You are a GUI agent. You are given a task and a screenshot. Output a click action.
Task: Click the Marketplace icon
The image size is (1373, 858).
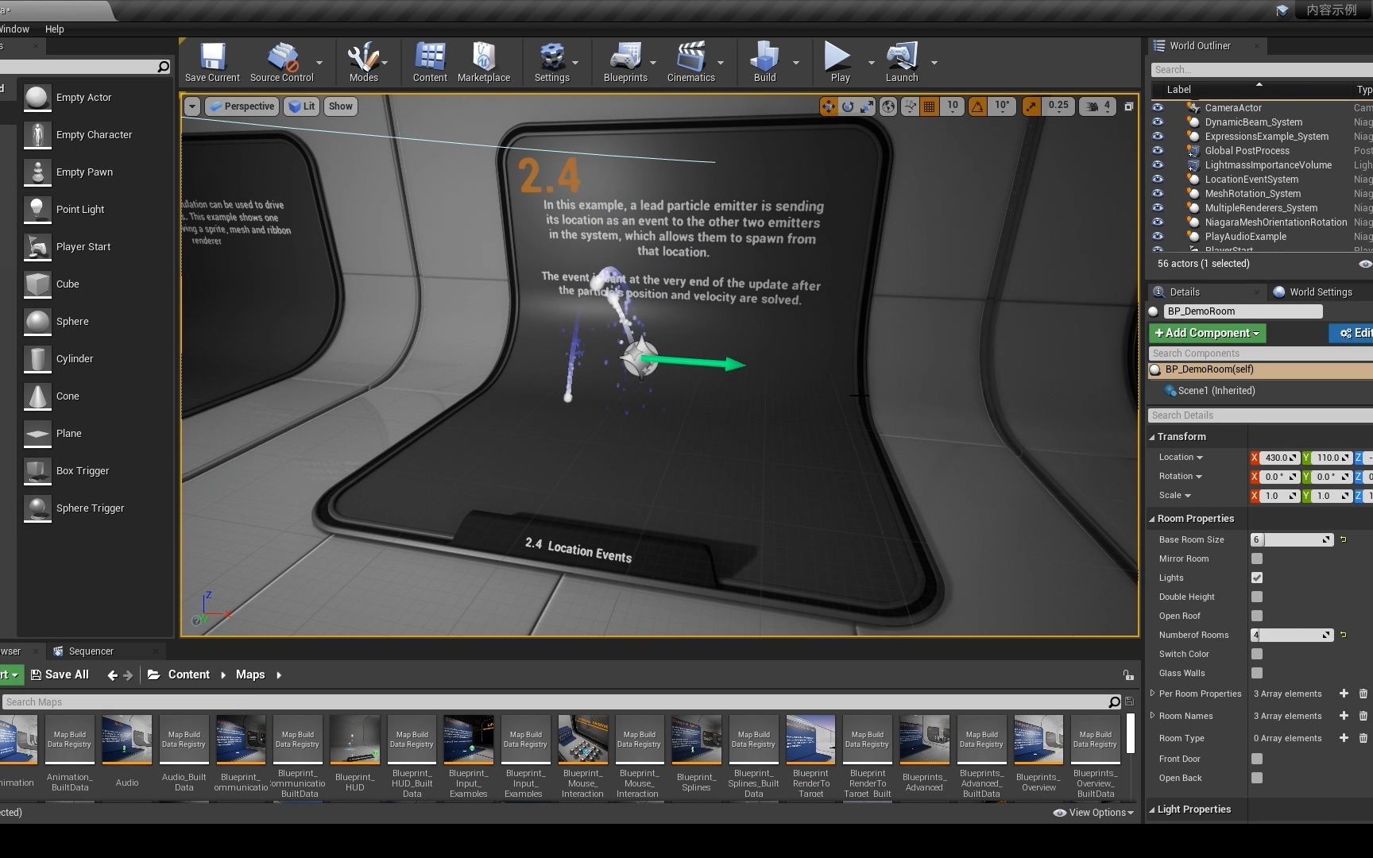(484, 62)
